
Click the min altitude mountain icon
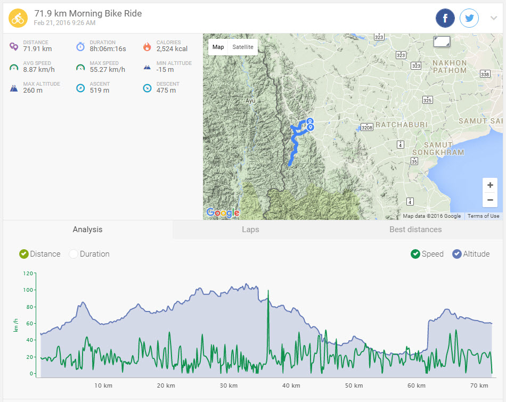147,68
